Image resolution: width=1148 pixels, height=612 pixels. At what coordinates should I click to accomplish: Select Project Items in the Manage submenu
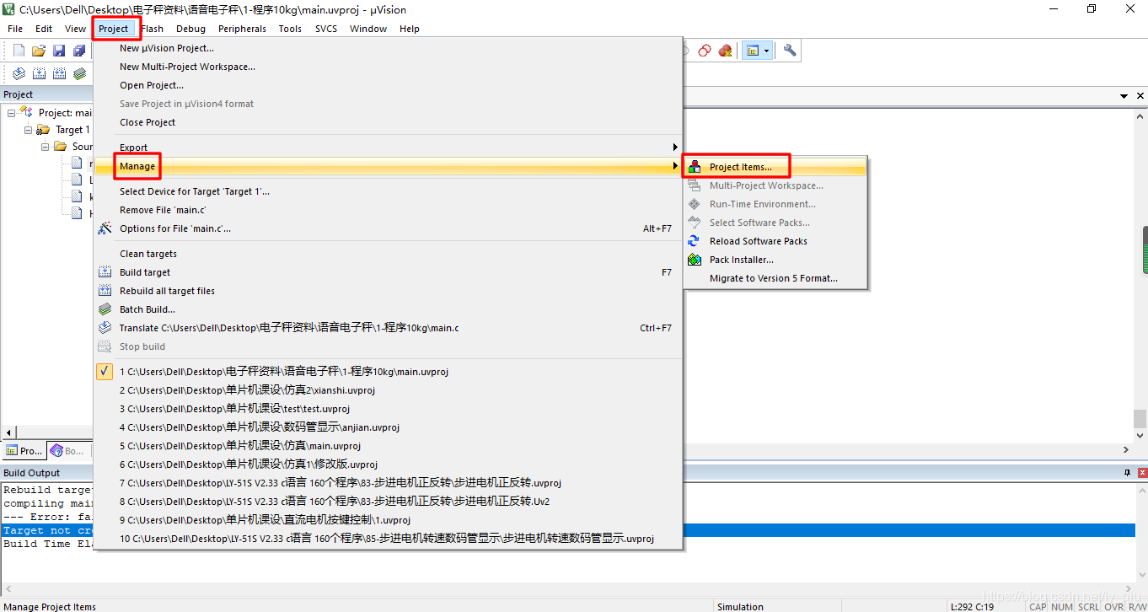pyautogui.click(x=742, y=166)
